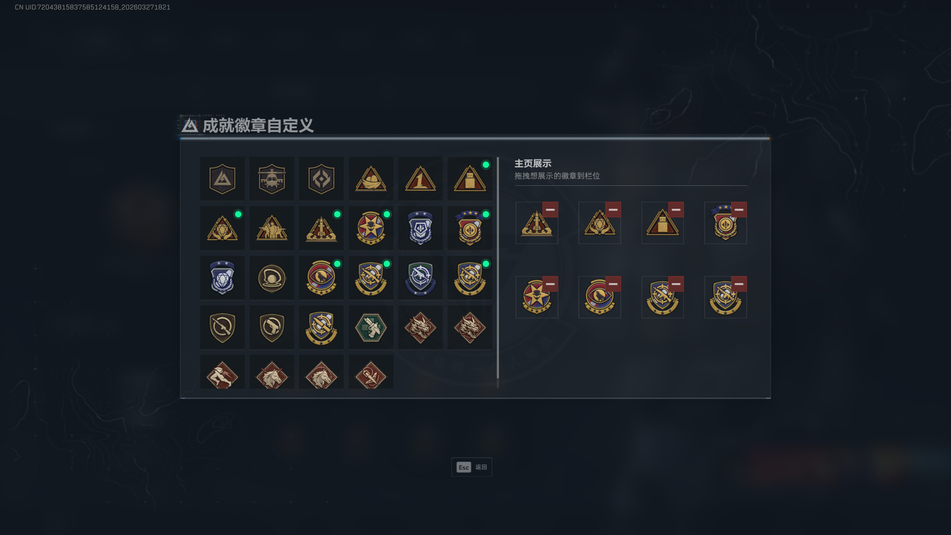Viewport: 951px width, 535px height.
Task: Select the pistol shield badge
Action: (x=272, y=327)
